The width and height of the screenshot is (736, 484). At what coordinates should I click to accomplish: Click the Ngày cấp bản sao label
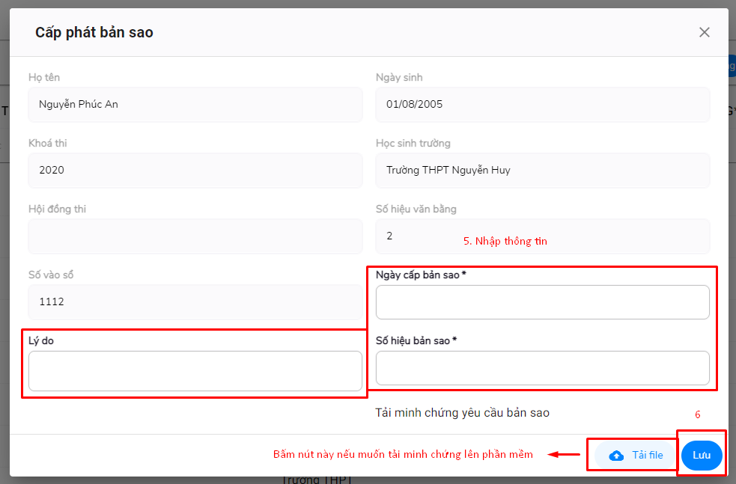(421, 275)
